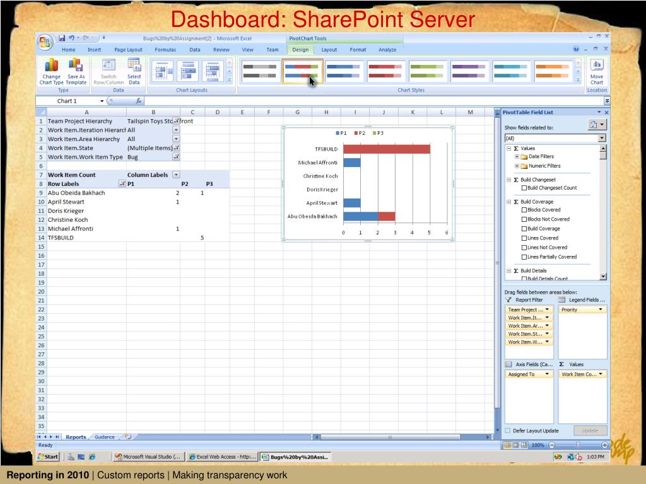646x484 pixels.
Task: Open Change Chart Type
Action: pos(52,71)
